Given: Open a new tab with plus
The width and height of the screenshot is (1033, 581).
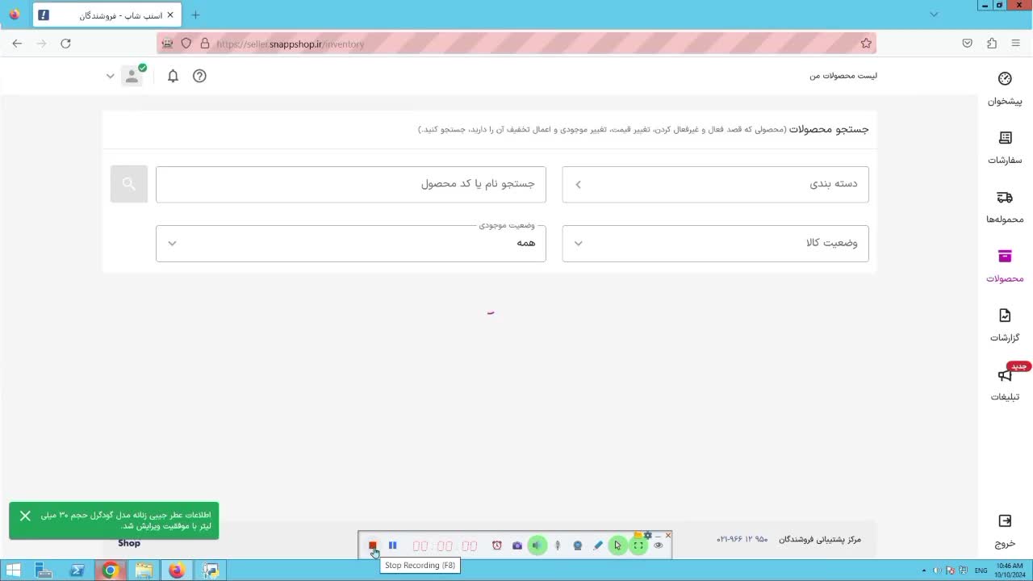Looking at the screenshot, I should coord(195,15).
